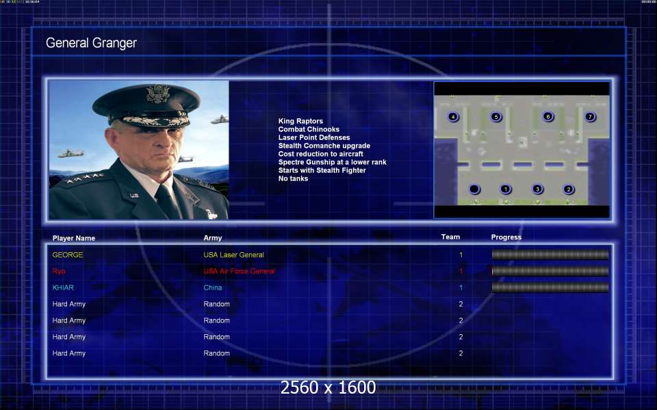
Task: Click GEORGE's loading progress bar
Action: [550, 255]
